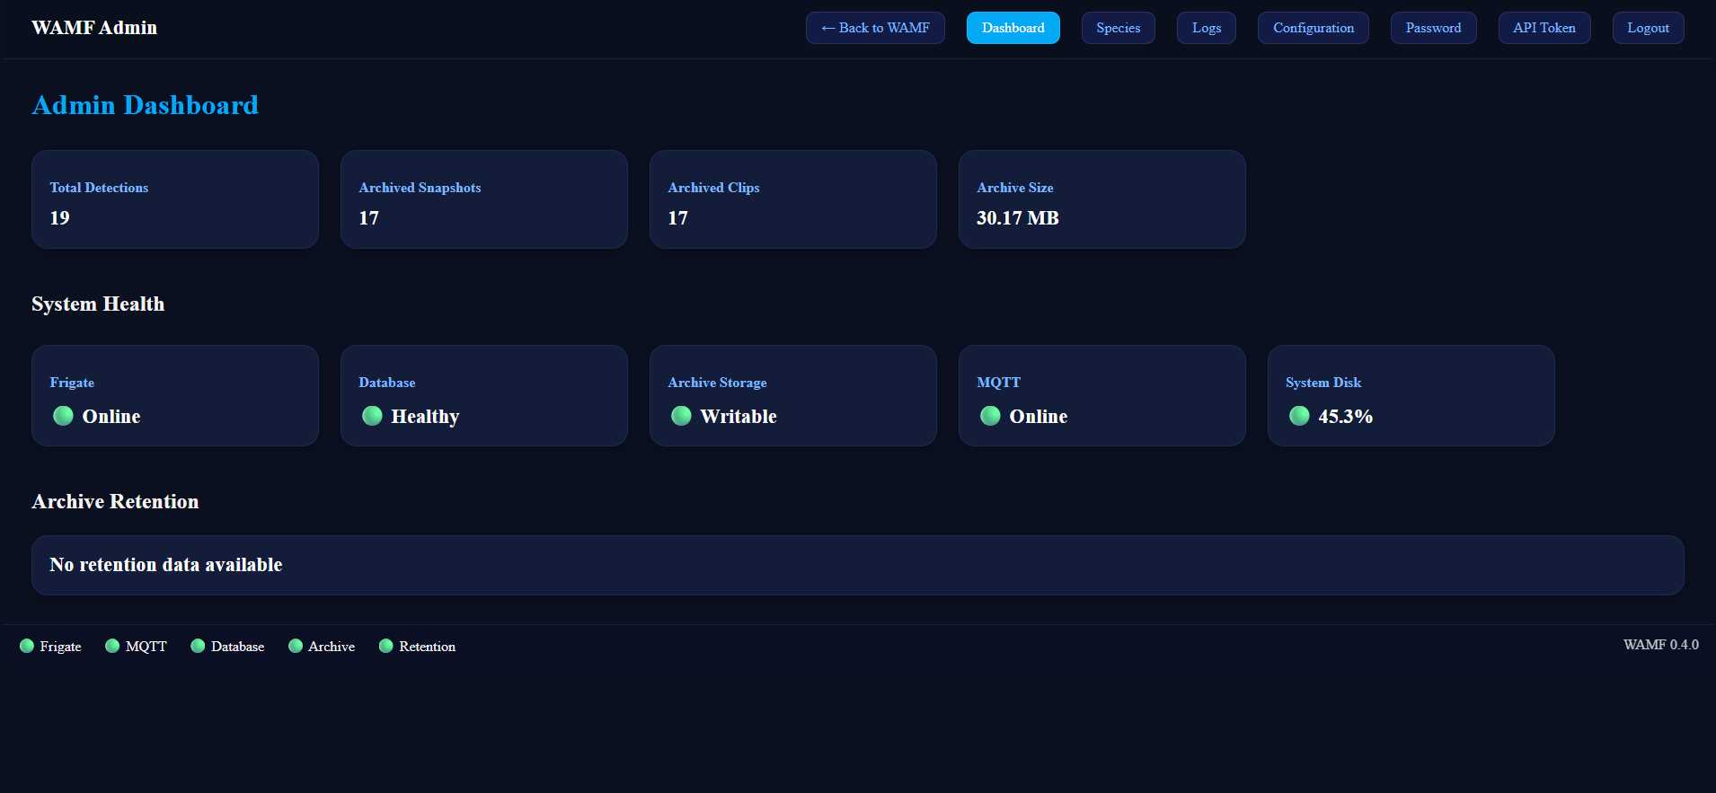This screenshot has height=793, width=1716.
Task: Click the WAMF 0.4.0 version text
Action: [x=1661, y=645]
